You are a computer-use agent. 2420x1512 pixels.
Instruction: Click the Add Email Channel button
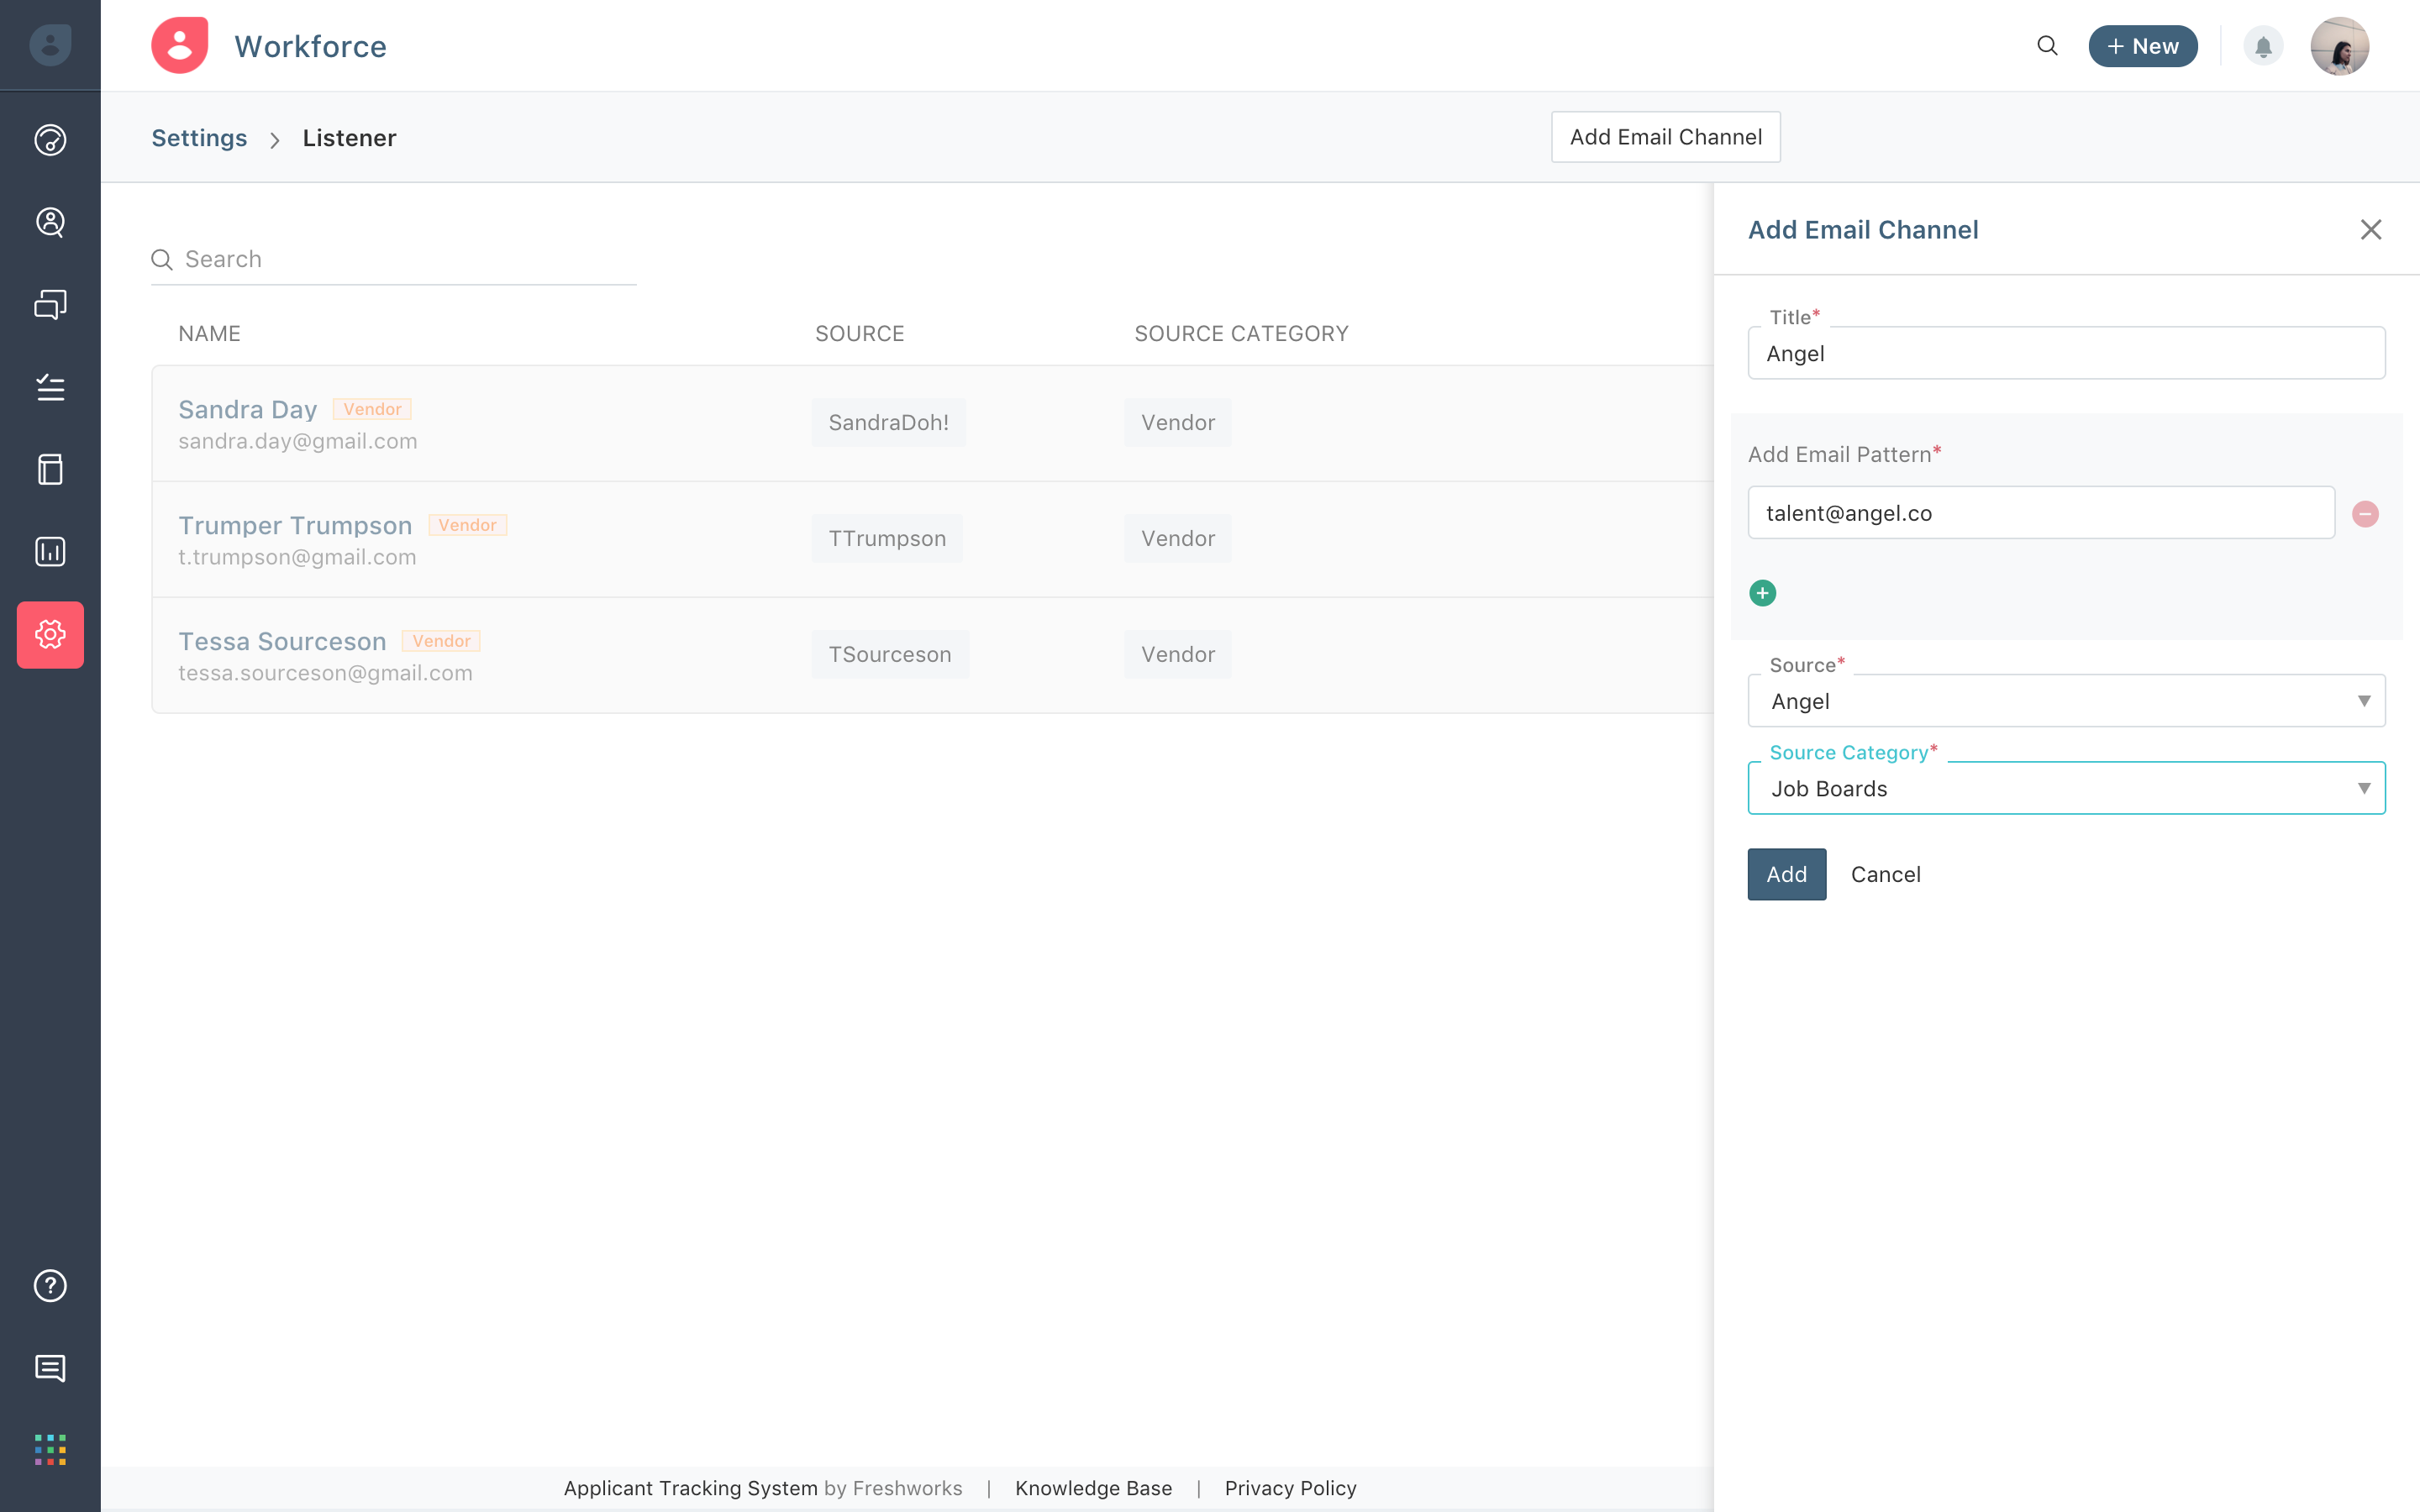pyautogui.click(x=1664, y=136)
